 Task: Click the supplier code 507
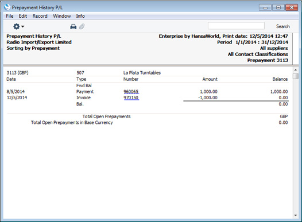point(80,73)
